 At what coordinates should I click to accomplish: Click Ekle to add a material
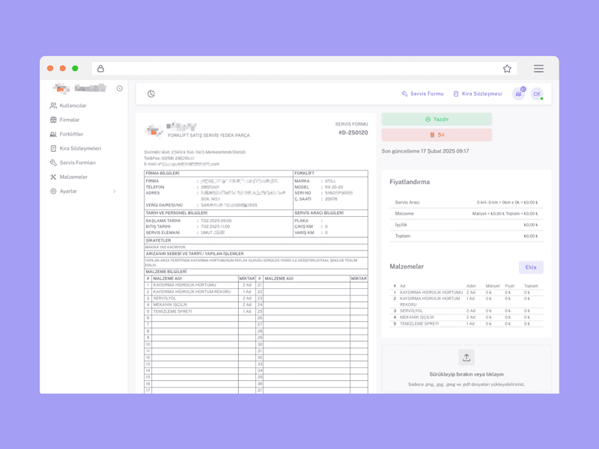click(531, 267)
